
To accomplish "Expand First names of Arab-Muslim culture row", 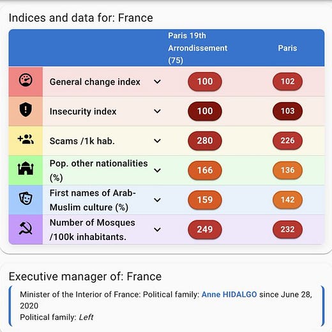I will (x=157, y=200).
